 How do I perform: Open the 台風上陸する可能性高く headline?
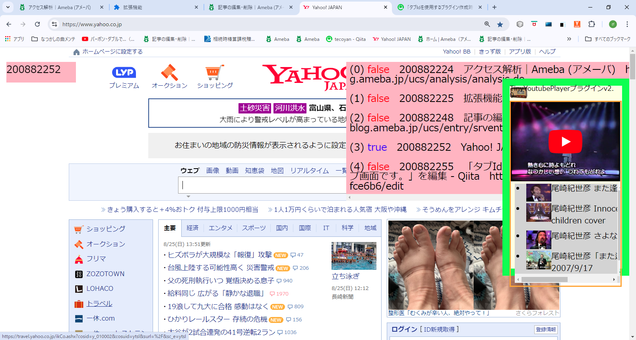click(x=221, y=268)
